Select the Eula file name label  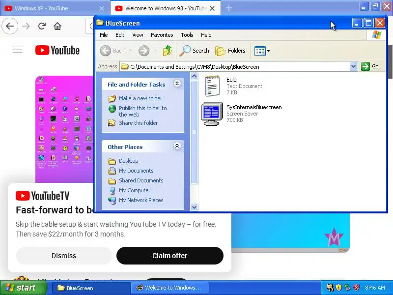tap(231, 80)
